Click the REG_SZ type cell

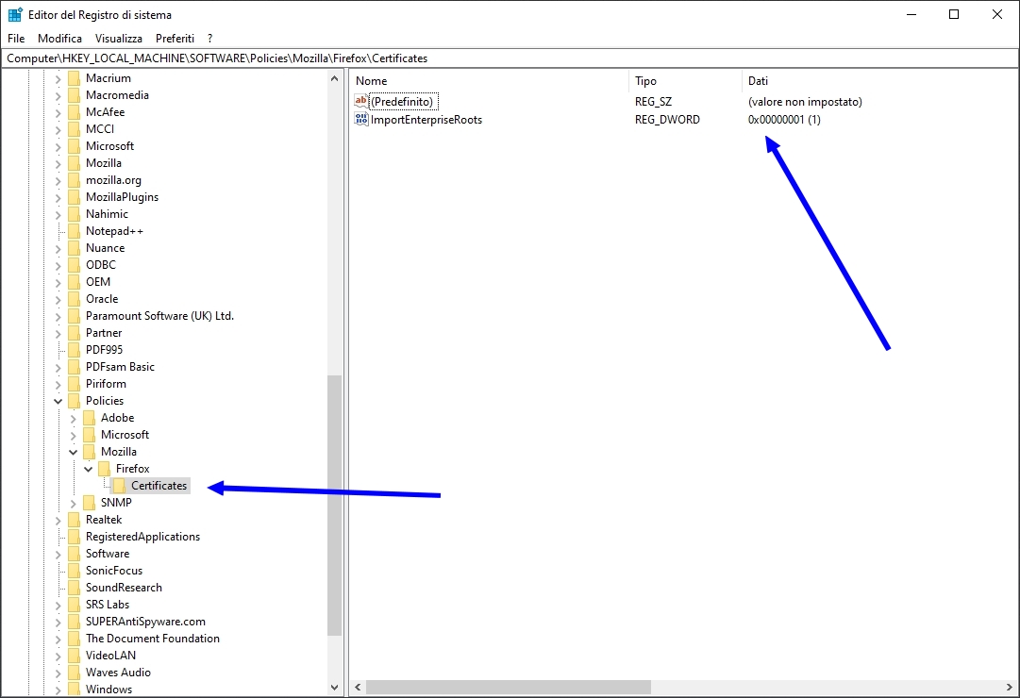click(653, 102)
